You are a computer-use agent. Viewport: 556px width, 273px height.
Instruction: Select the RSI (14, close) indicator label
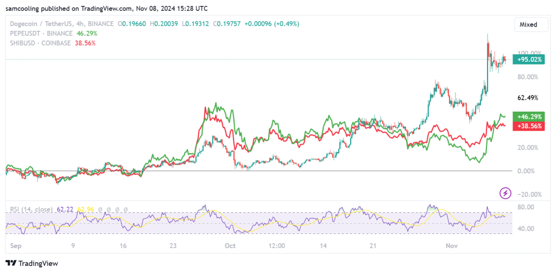point(31,209)
